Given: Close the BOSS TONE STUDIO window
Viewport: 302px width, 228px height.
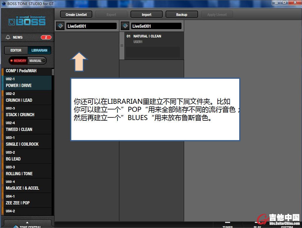Looking at the screenshot, I should point(295,3).
